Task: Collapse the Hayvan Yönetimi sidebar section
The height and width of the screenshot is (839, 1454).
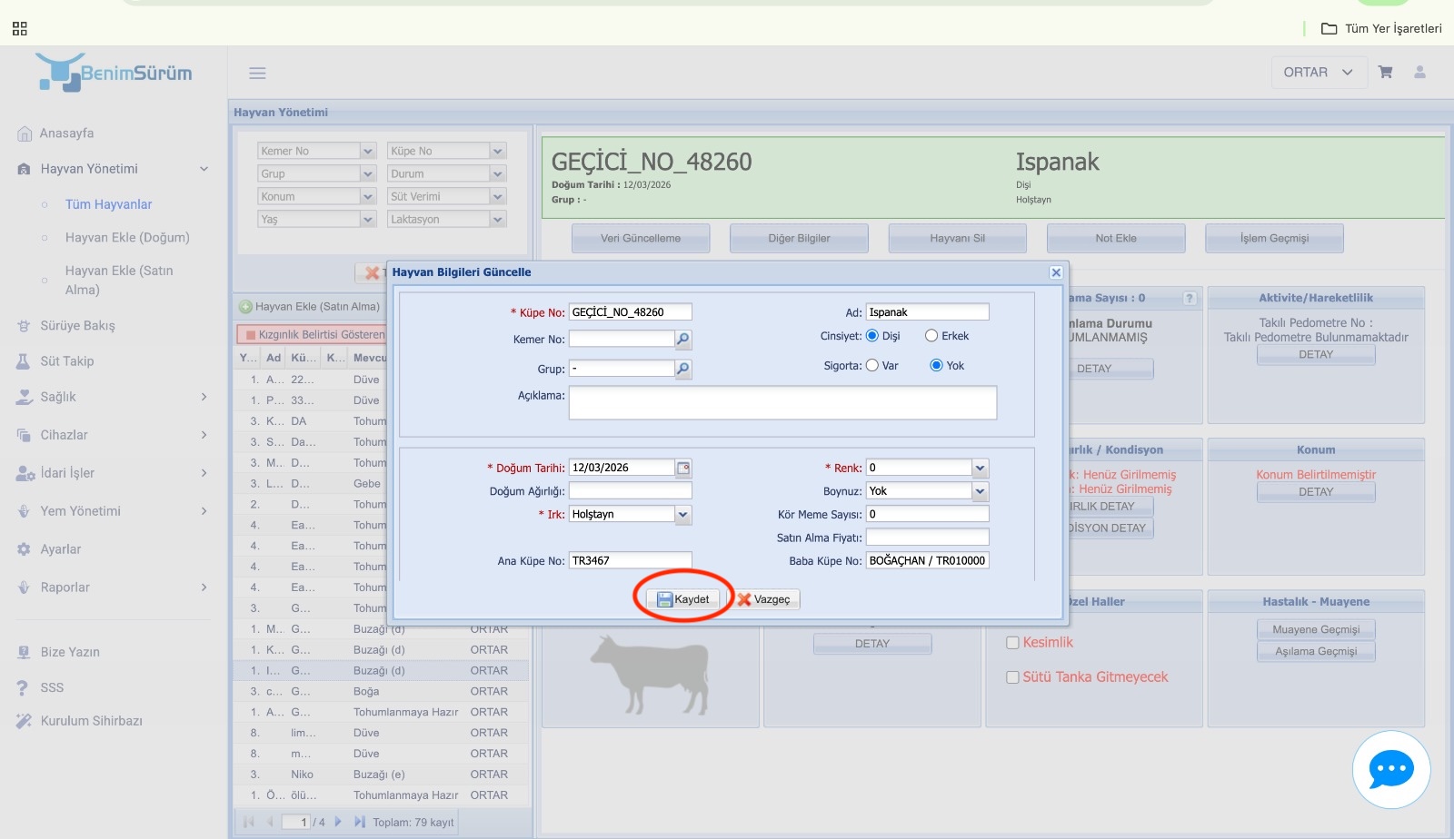Action: point(114,169)
